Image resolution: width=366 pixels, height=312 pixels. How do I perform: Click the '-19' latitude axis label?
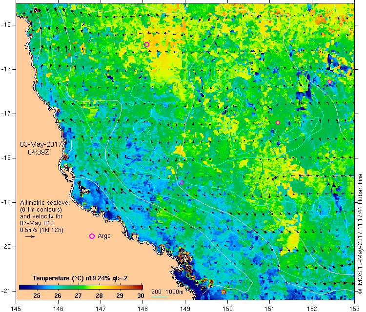coord(5,202)
